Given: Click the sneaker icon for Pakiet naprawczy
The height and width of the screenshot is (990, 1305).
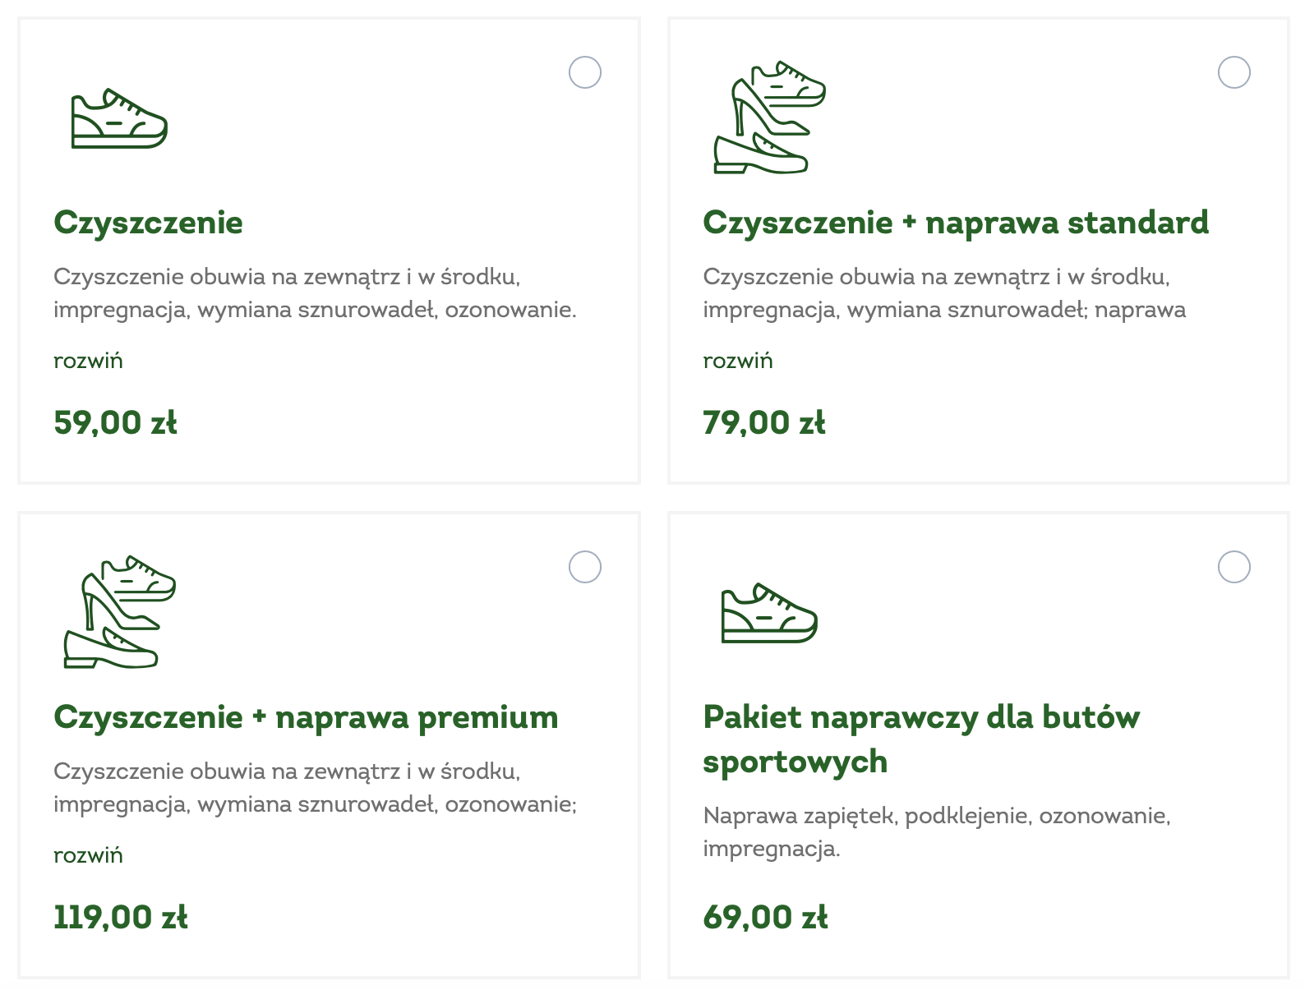Looking at the screenshot, I should (x=769, y=614).
